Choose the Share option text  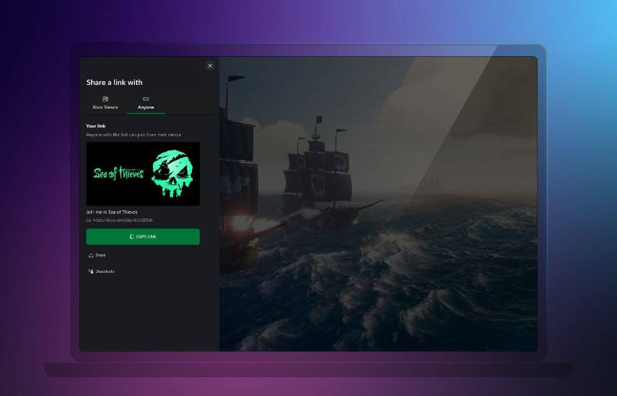click(x=100, y=256)
